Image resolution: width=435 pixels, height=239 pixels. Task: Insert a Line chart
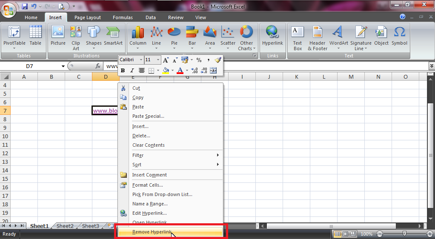pyautogui.click(x=156, y=37)
